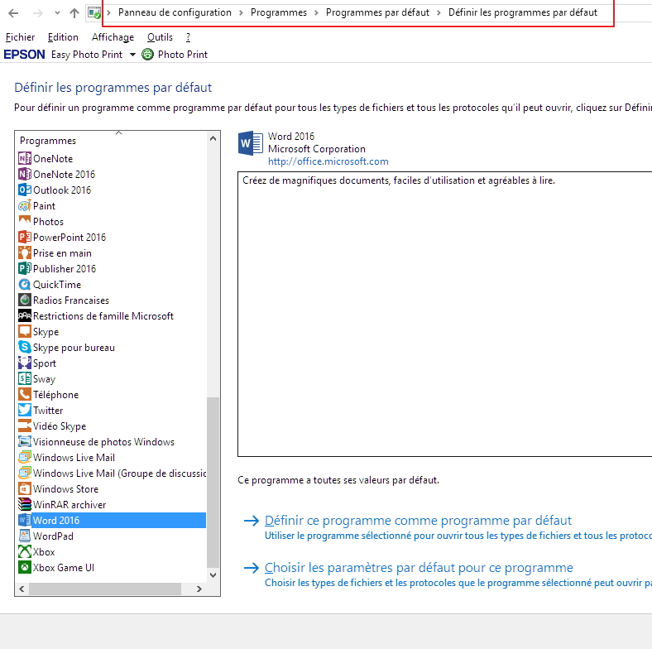Click the orange Skype icon

click(x=25, y=332)
